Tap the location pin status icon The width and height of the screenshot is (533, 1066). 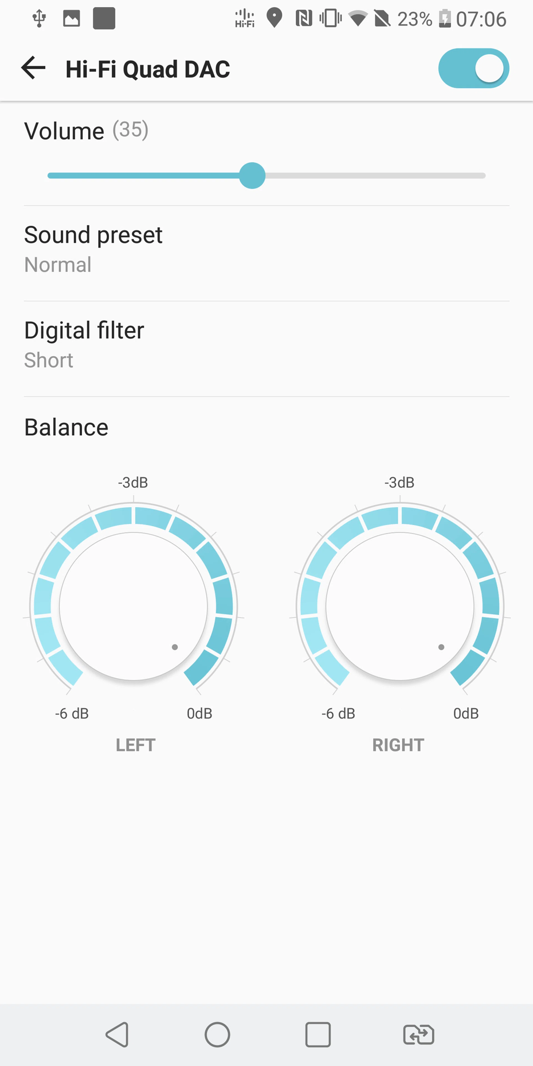pos(274,19)
